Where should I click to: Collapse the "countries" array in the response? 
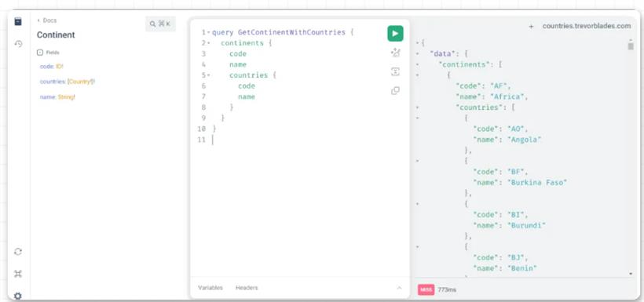[418, 107]
